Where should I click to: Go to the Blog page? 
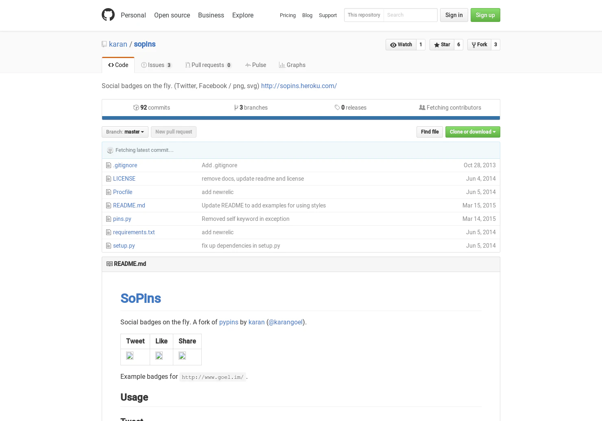coord(307,15)
